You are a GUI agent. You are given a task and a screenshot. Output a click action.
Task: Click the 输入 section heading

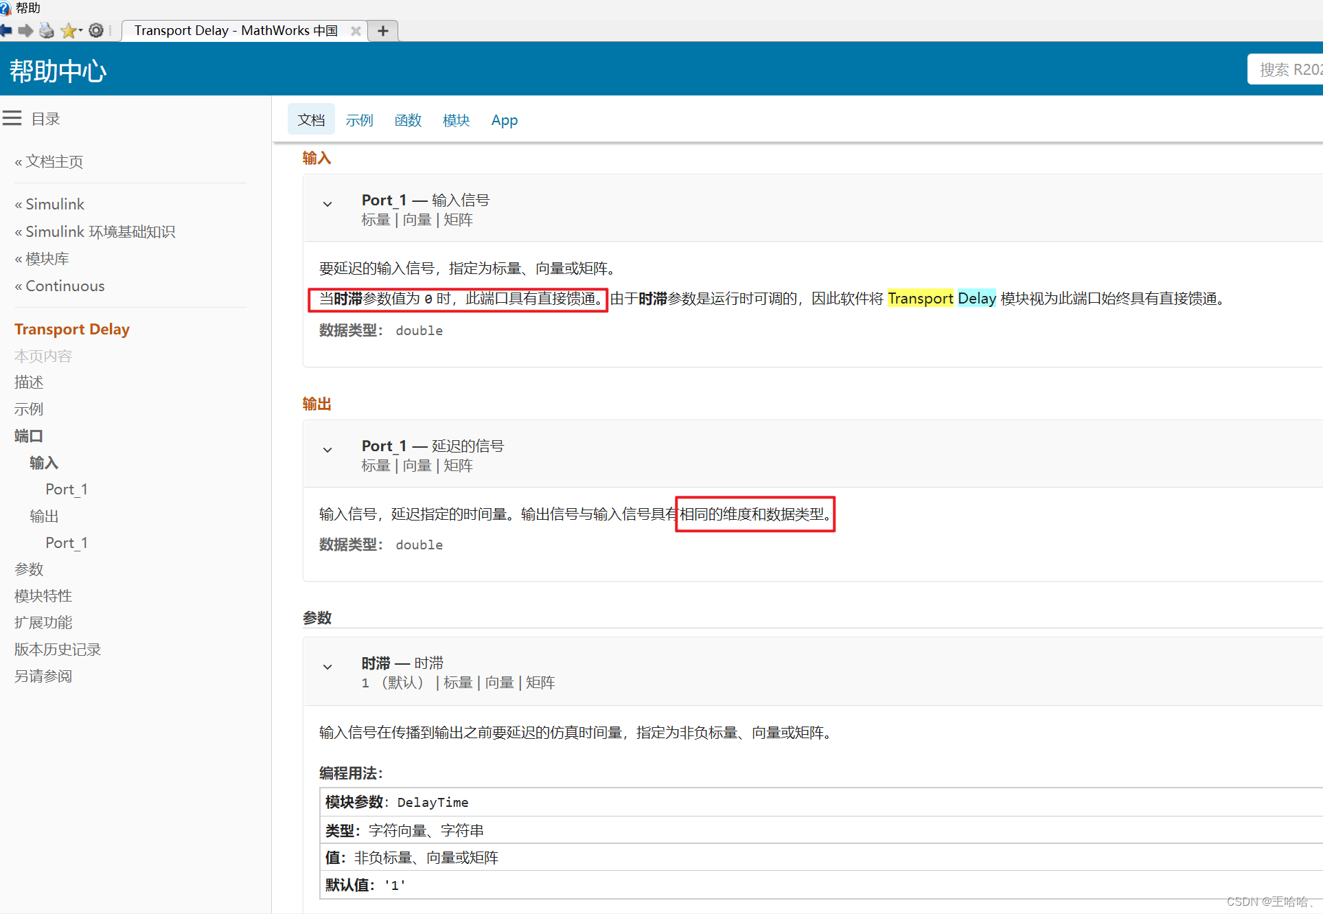coord(317,158)
